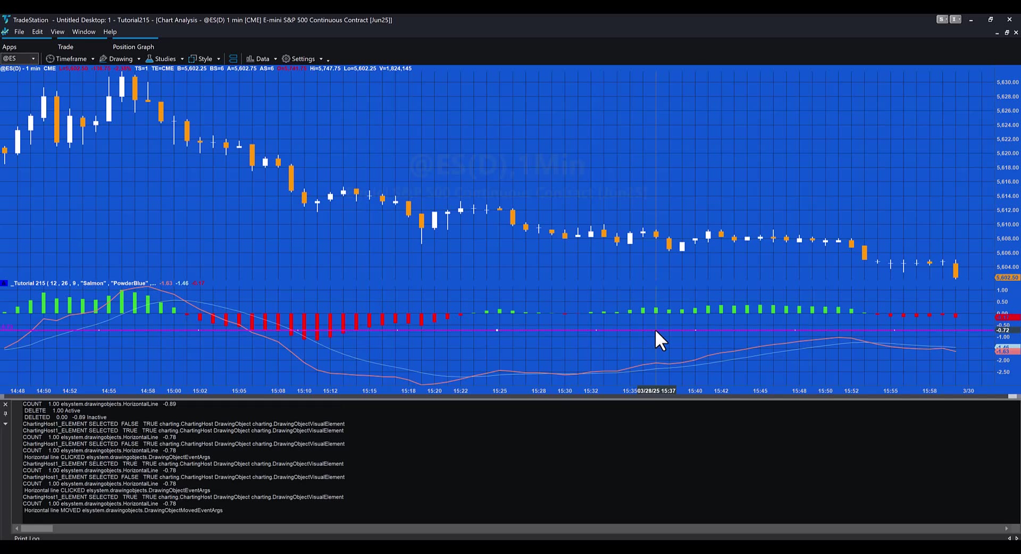Viewport: 1021px width, 554px height.
Task: Click the Data bar-chart icon
Action: coord(250,58)
